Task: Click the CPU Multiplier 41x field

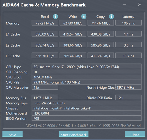Action: 45,87
